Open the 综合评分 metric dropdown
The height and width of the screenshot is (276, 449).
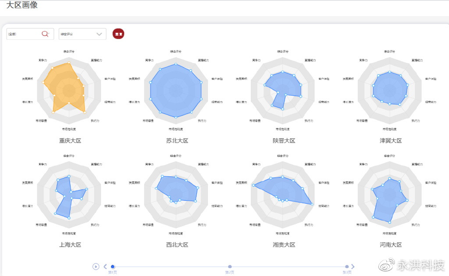pos(82,34)
